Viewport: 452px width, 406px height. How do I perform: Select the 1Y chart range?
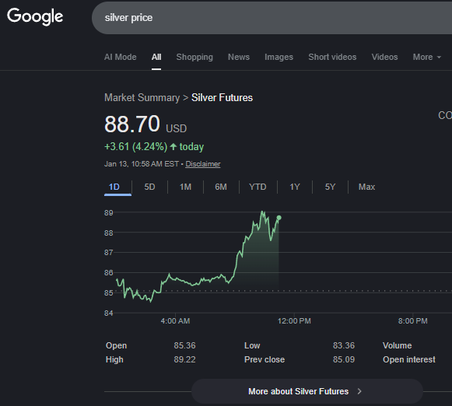pos(295,187)
